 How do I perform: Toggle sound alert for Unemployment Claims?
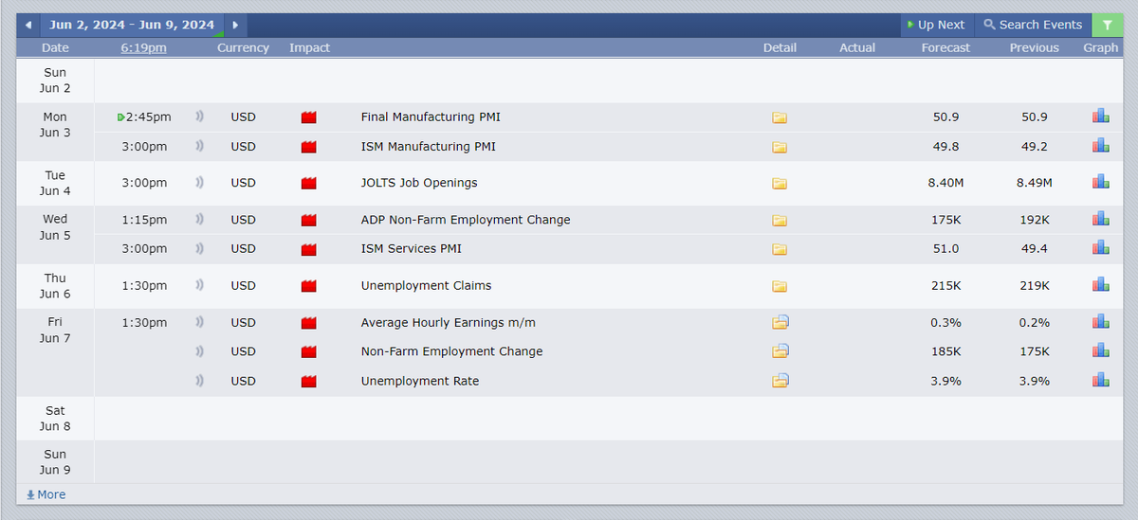[x=200, y=284]
